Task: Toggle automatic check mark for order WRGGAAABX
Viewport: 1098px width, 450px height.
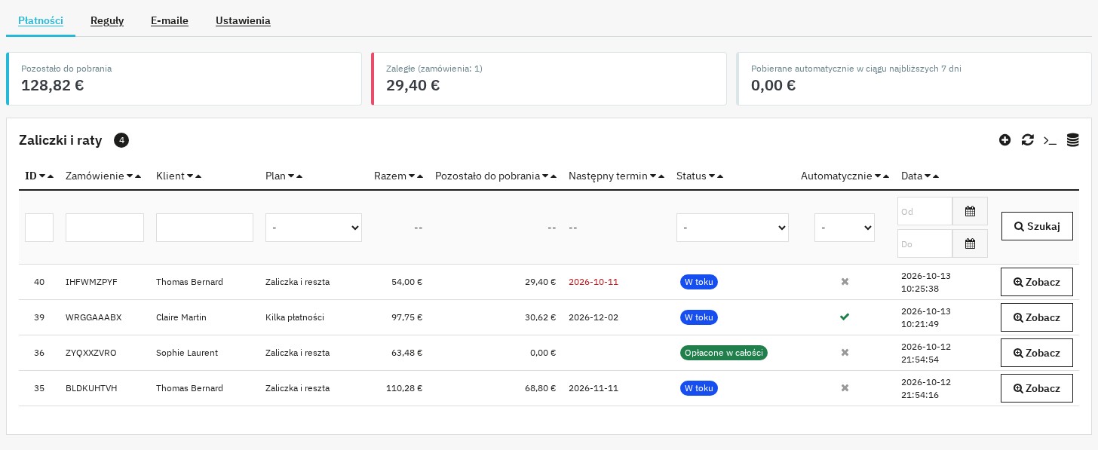Action: pyautogui.click(x=845, y=317)
